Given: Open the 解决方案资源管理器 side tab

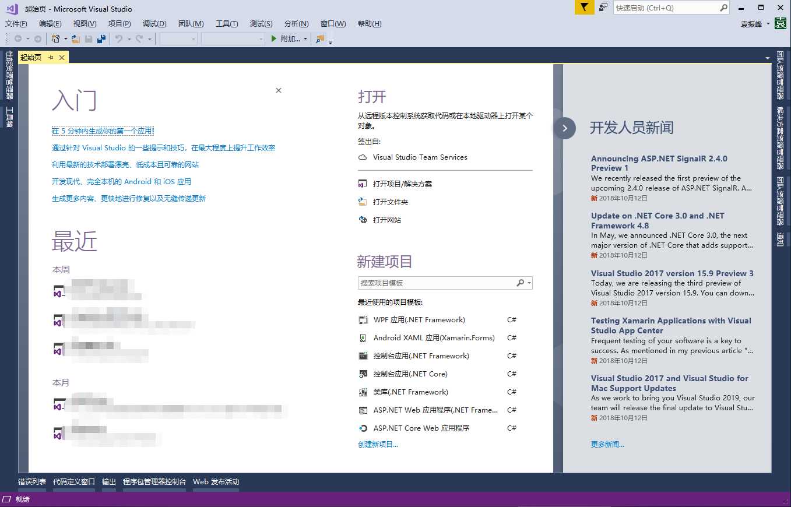Looking at the screenshot, I should [x=780, y=138].
